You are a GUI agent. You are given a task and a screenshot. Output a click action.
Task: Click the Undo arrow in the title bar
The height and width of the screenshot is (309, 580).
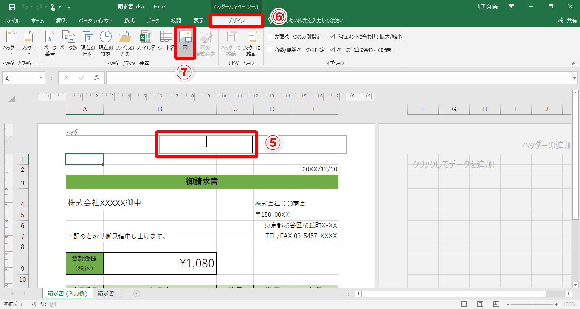pos(25,7)
